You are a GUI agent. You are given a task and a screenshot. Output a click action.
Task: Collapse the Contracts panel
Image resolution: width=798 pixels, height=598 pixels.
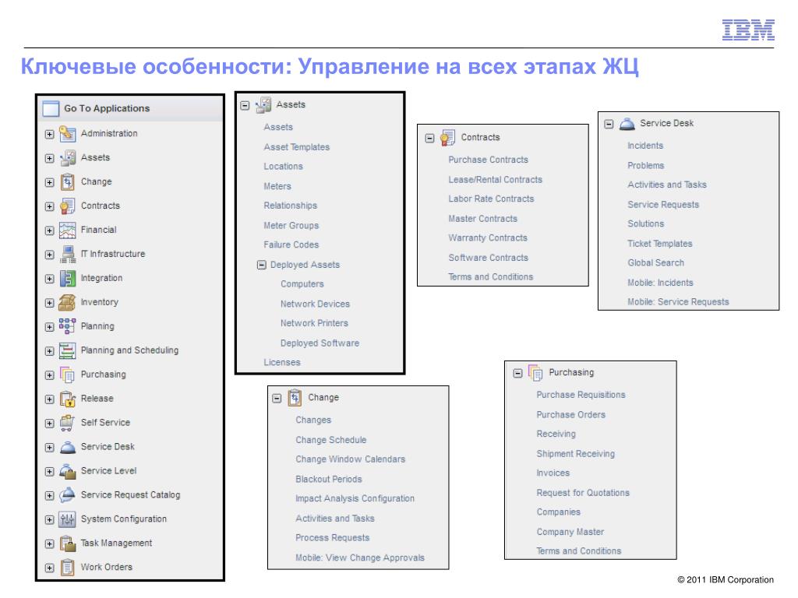(x=429, y=139)
